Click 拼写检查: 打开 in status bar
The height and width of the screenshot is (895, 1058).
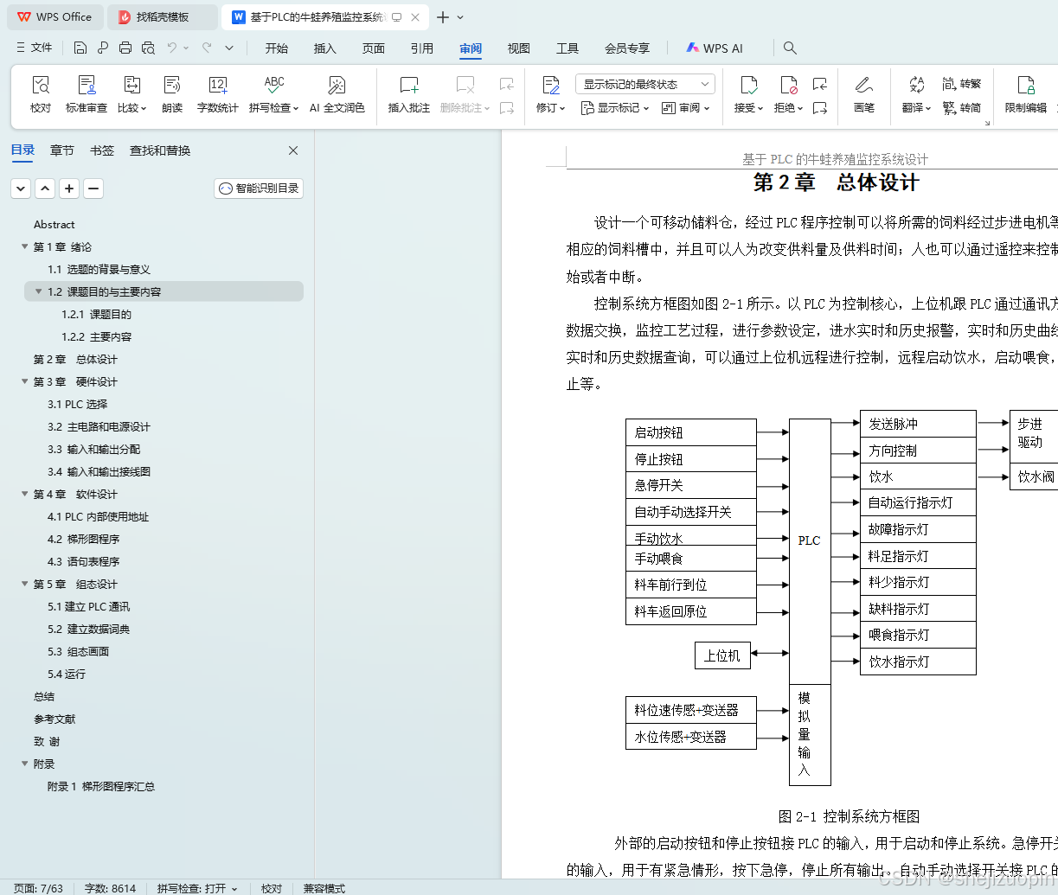[x=197, y=888]
